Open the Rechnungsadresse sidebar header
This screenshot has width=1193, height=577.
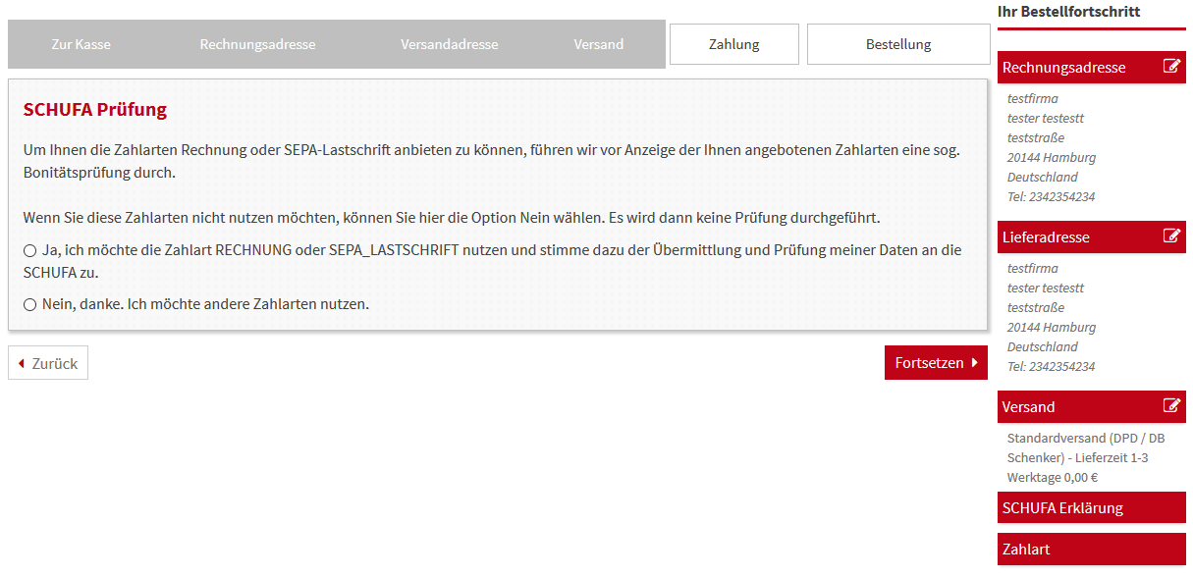point(1092,68)
